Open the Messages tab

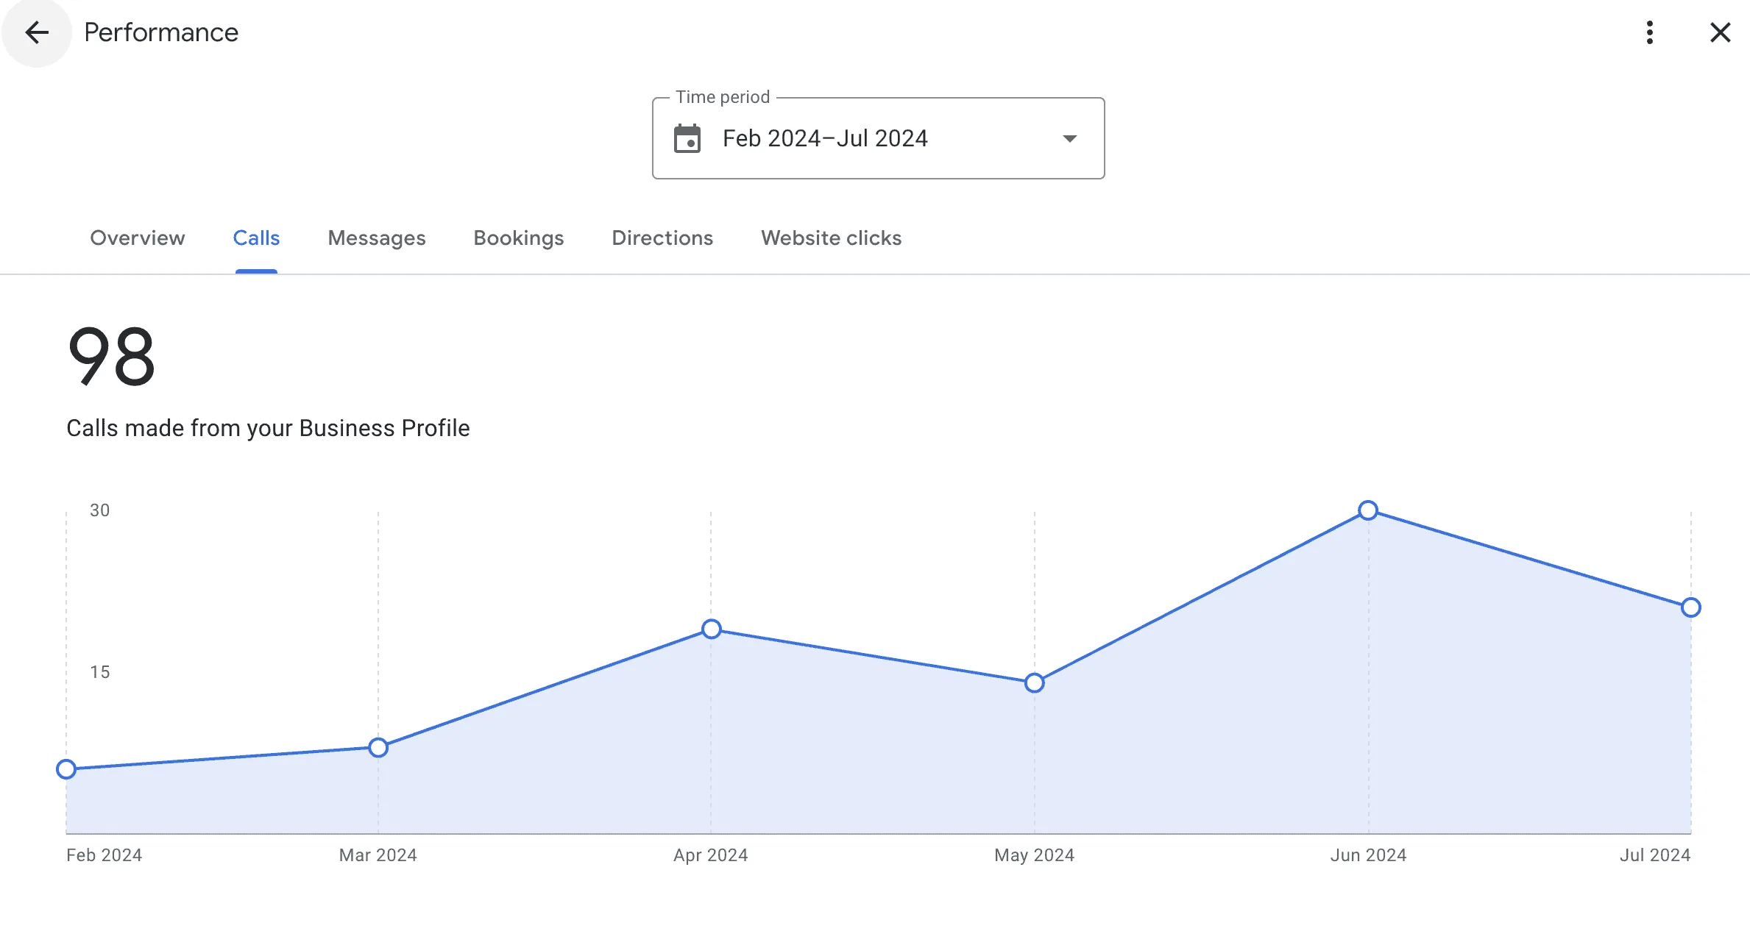click(x=376, y=238)
